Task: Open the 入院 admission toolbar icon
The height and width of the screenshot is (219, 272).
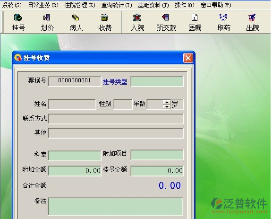Action: (x=137, y=22)
